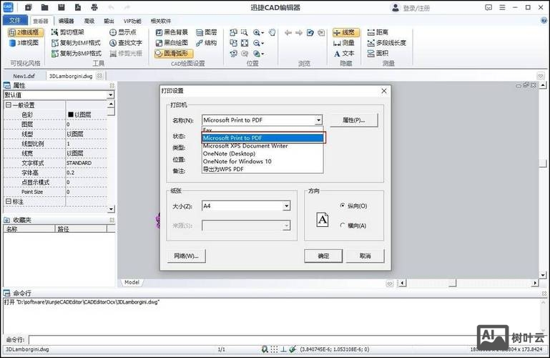Image resolution: width=550 pixels, height=358 pixels.
Task: Choose Microsoft XPS Document Writer printer
Action: 262,145
